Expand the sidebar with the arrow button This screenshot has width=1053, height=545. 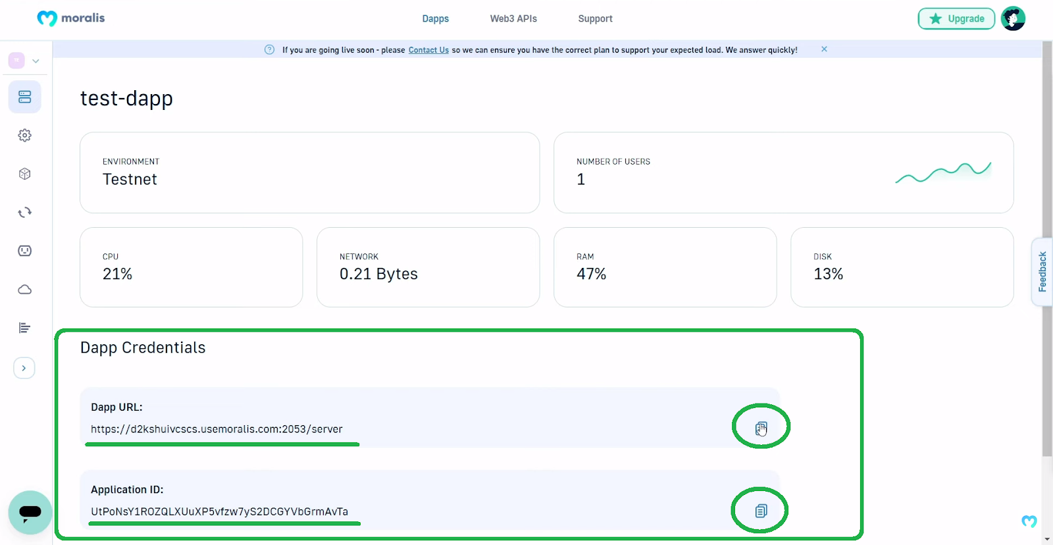[x=24, y=368]
